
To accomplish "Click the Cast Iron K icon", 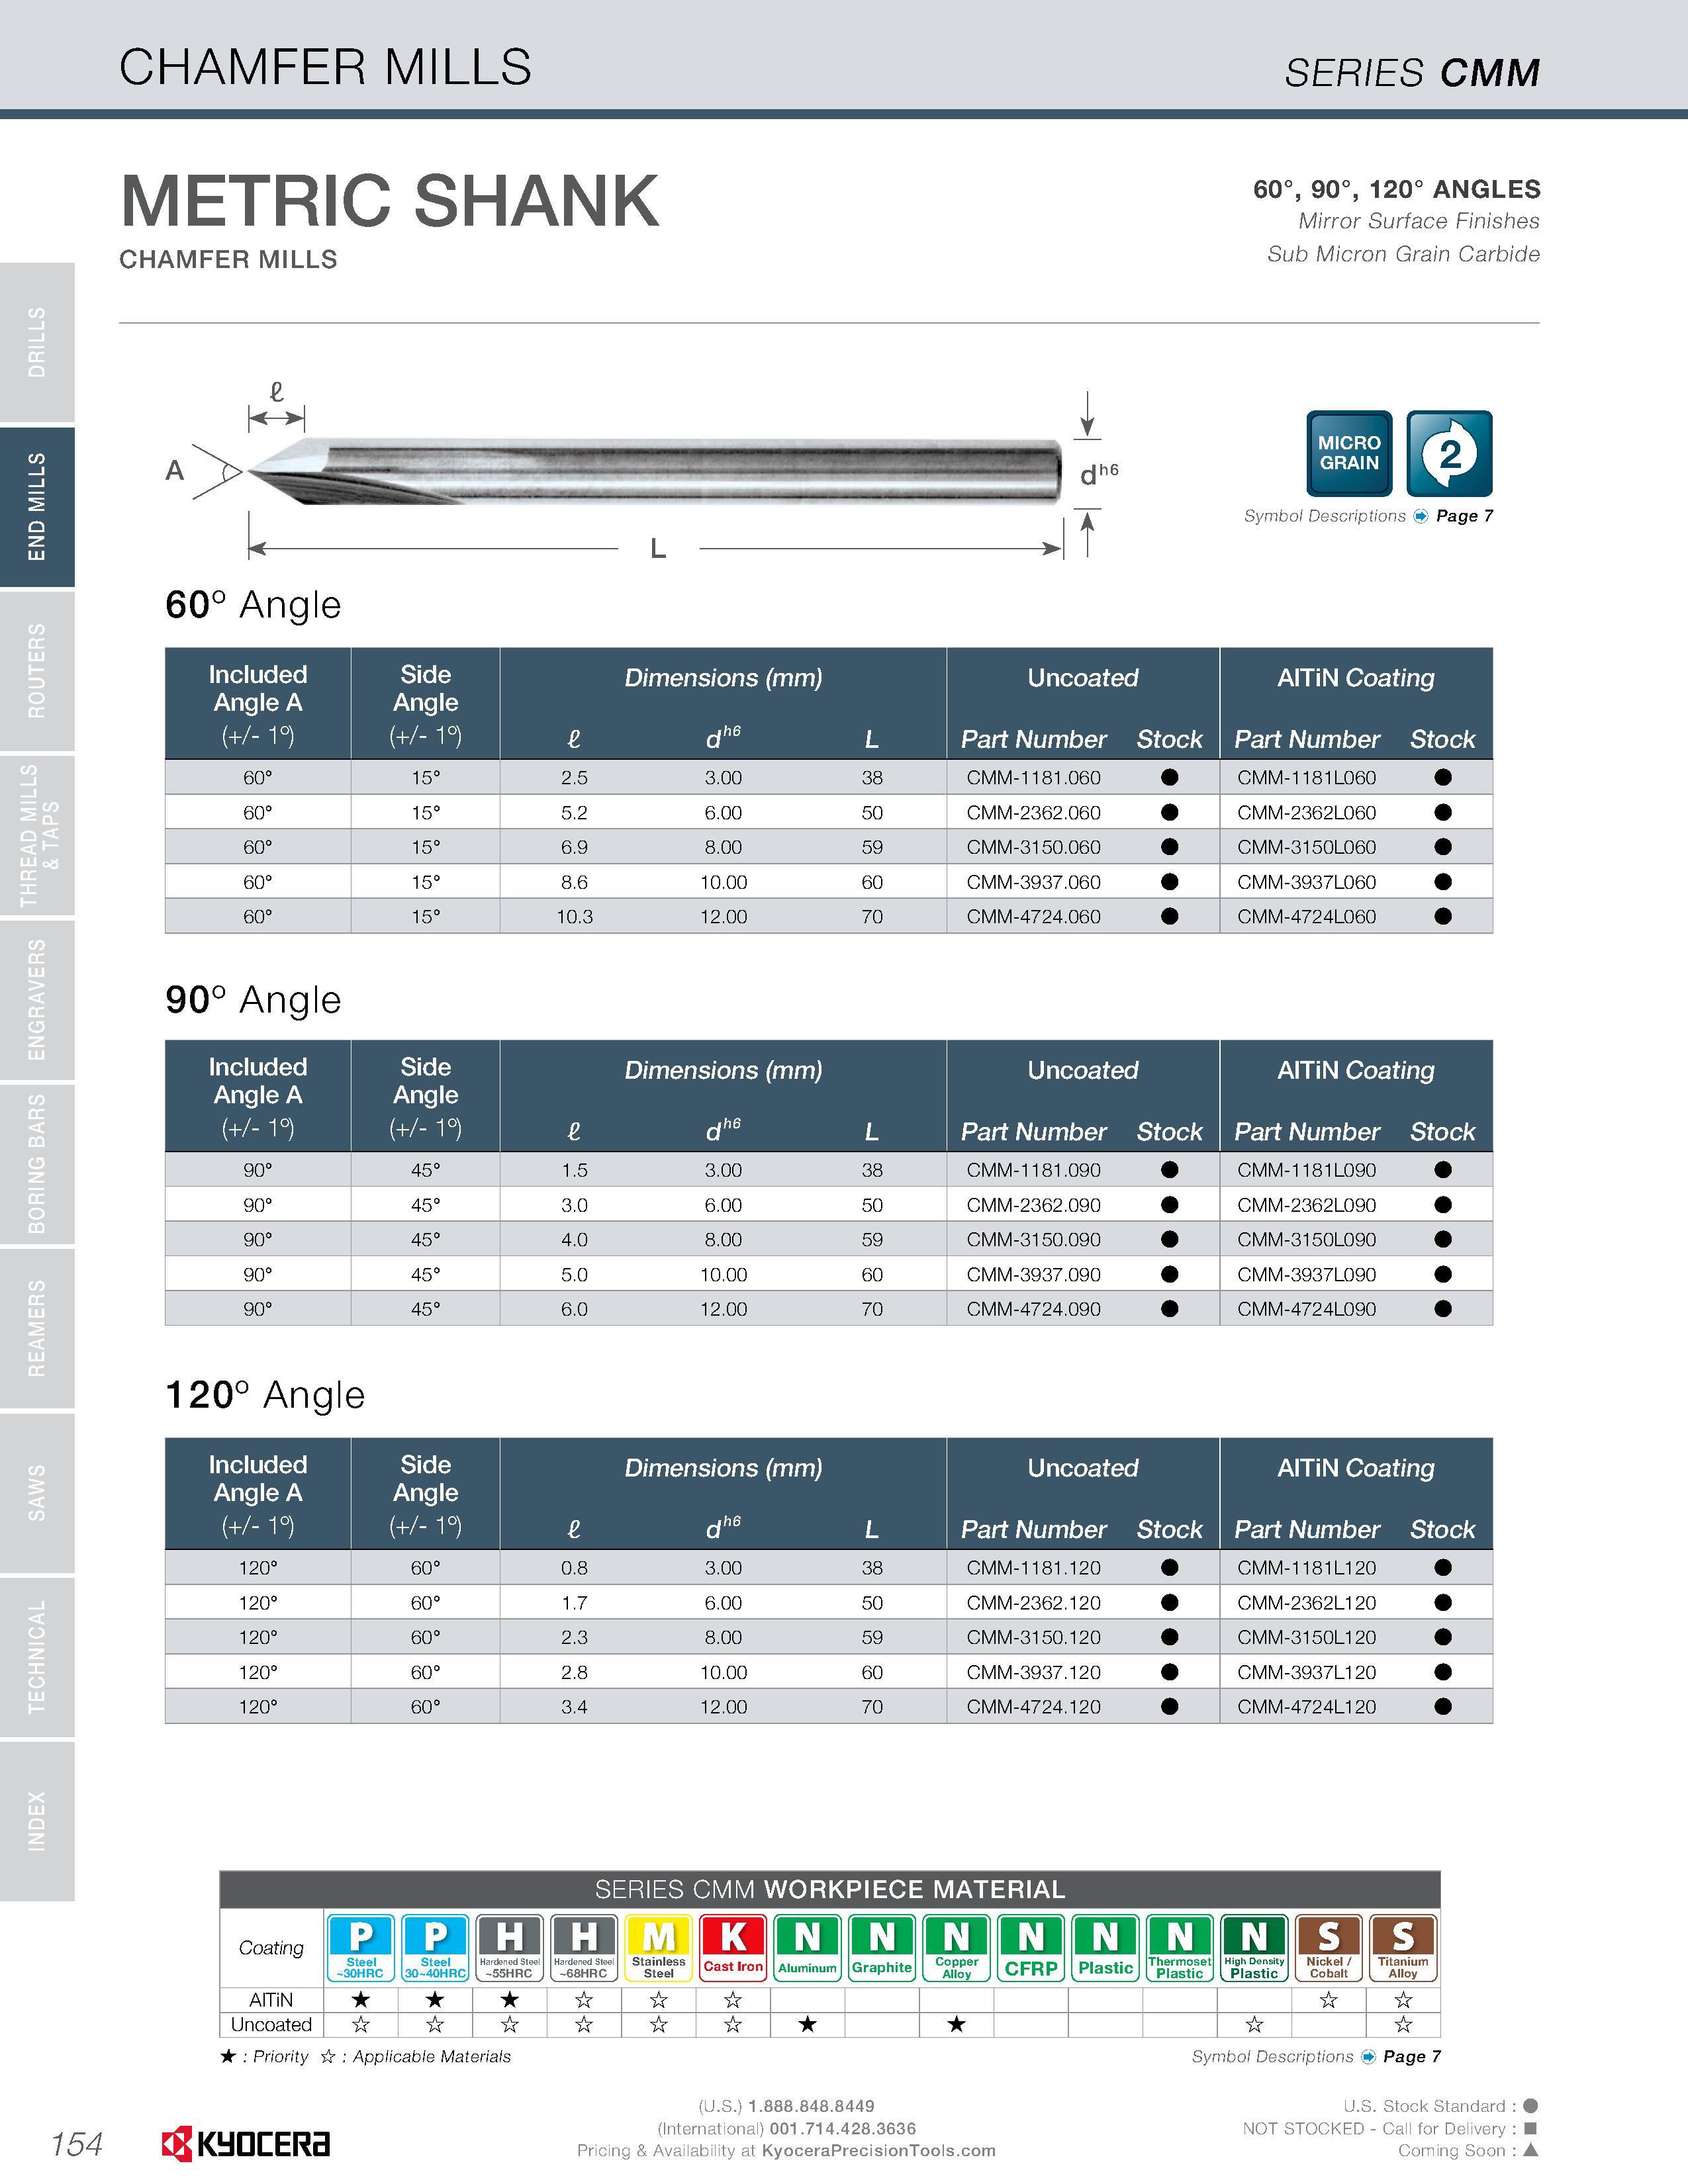I will (733, 1947).
